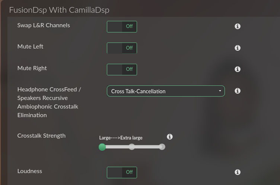Screen dimensions: 280x185
Task: Click the FusionDsp With CamillaDsp title
Action: [59, 10]
